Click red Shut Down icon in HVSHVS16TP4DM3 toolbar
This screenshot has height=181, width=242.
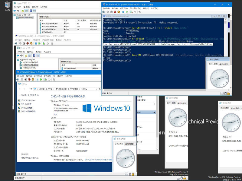[115, 12]
